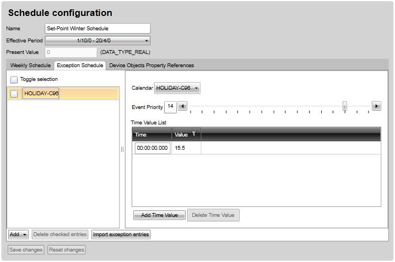
Task: Click Import exception entries button
Action: 121,234
